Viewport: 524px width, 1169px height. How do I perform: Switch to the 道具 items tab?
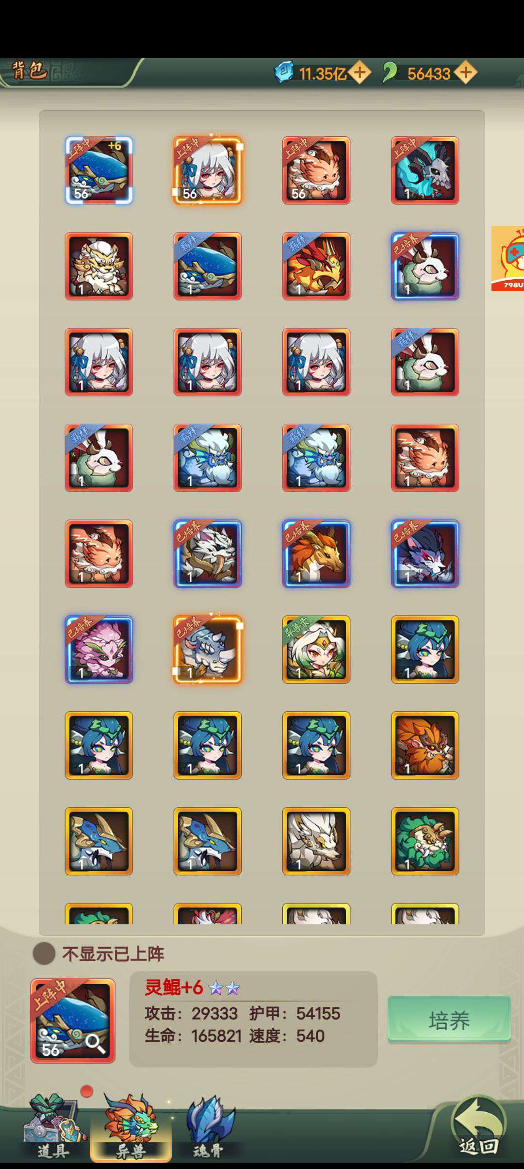tap(53, 1128)
